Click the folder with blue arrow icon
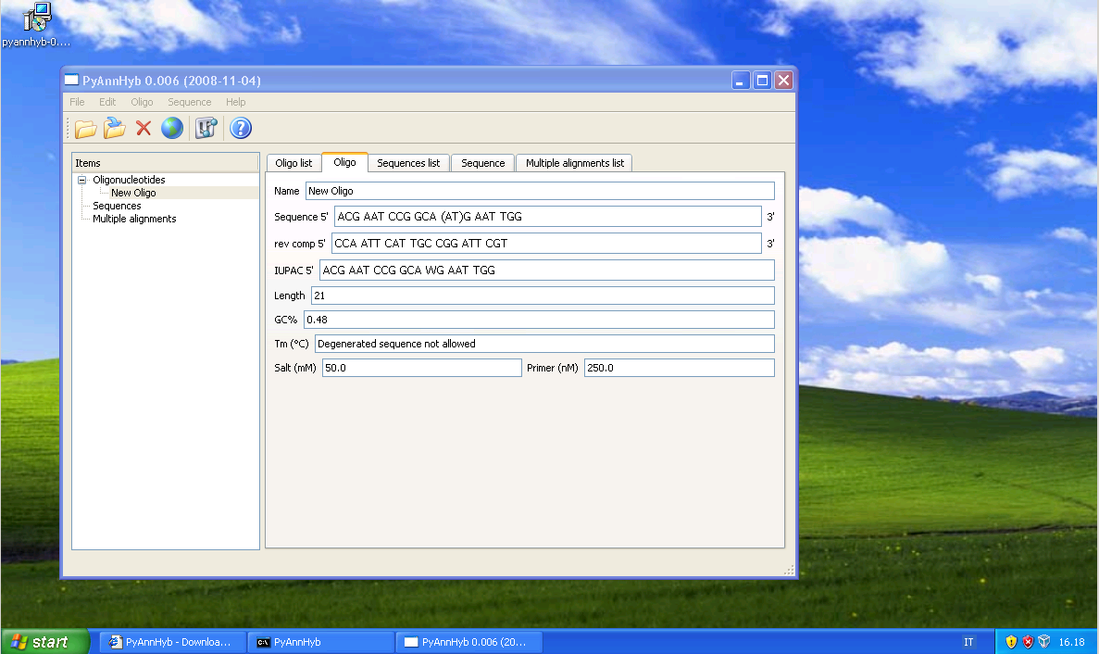The height and width of the screenshot is (654, 1099). coord(114,128)
